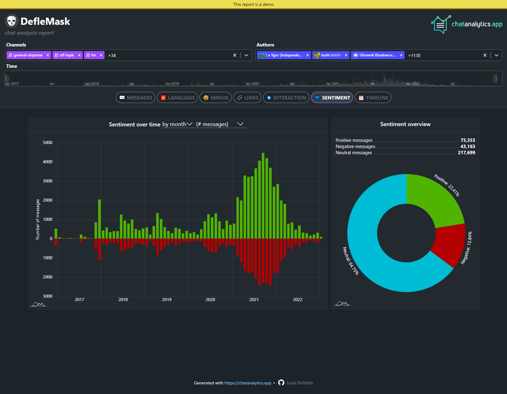The width and height of the screenshot is (507, 394).
Task: Click the red letter-A icon on LANGUAGE
Action: pyautogui.click(x=163, y=98)
